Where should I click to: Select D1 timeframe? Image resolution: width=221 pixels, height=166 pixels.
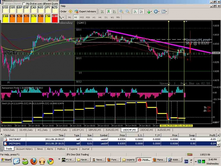tap(106, 17)
